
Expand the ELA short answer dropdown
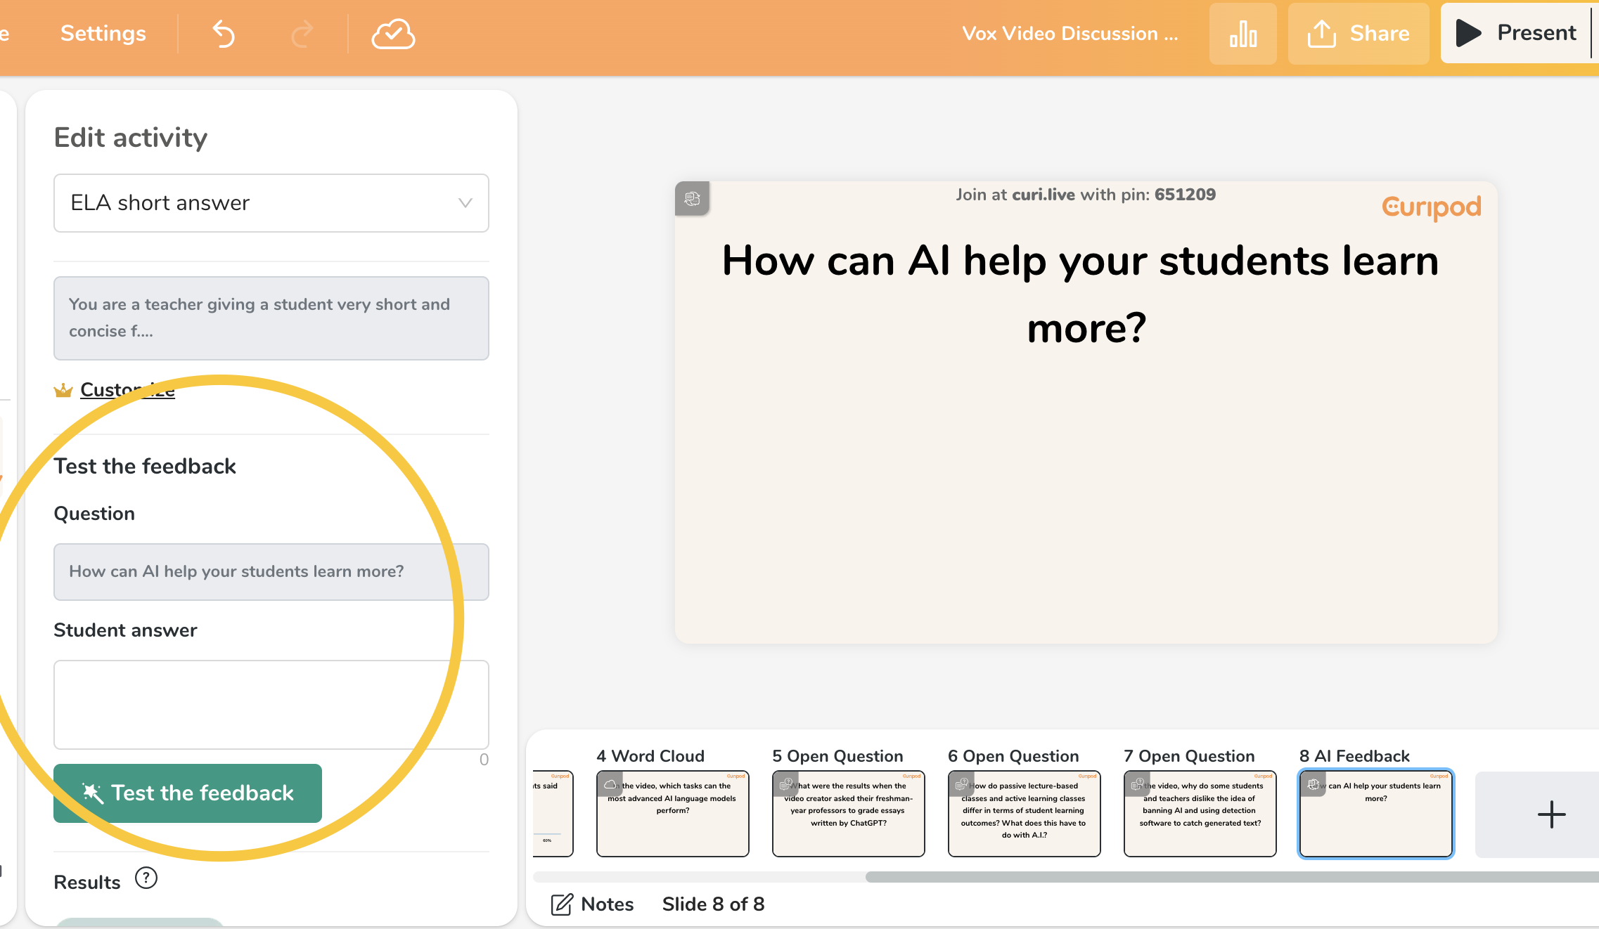tap(271, 203)
